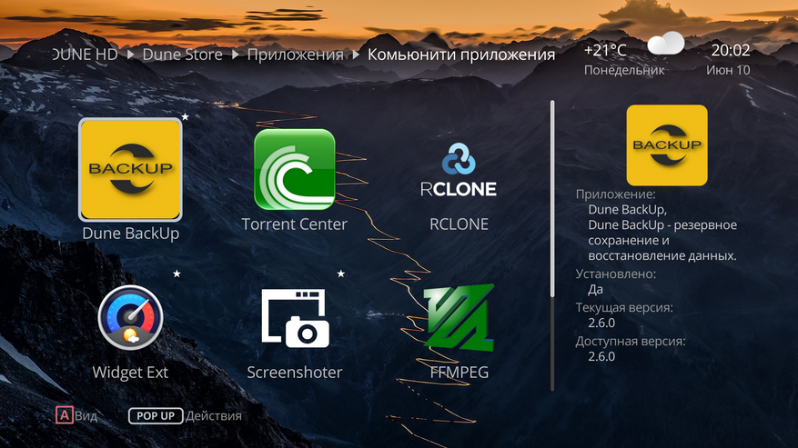Go to Приложения breadcrumb
The height and width of the screenshot is (448, 798).
coord(295,55)
